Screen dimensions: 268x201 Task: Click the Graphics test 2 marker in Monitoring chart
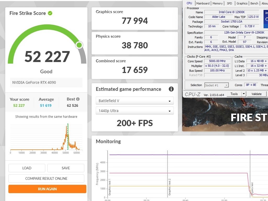click(x=169, y=187)
